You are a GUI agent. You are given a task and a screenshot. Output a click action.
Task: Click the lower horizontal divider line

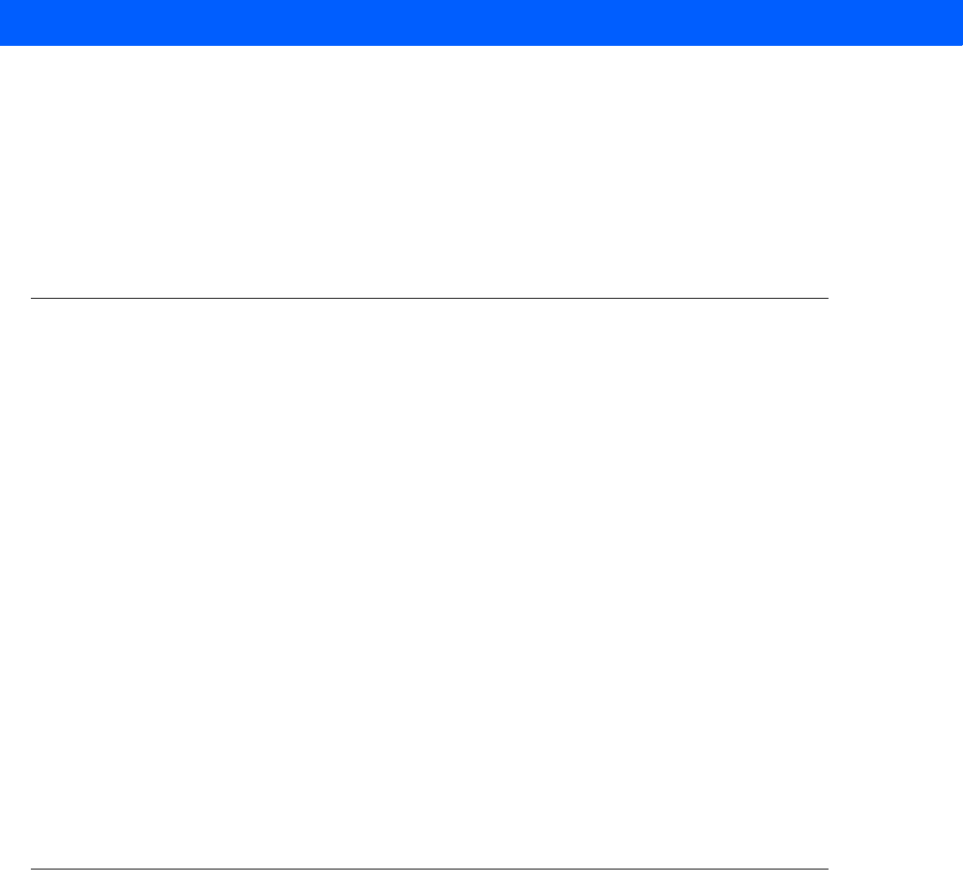click(429, 869)
